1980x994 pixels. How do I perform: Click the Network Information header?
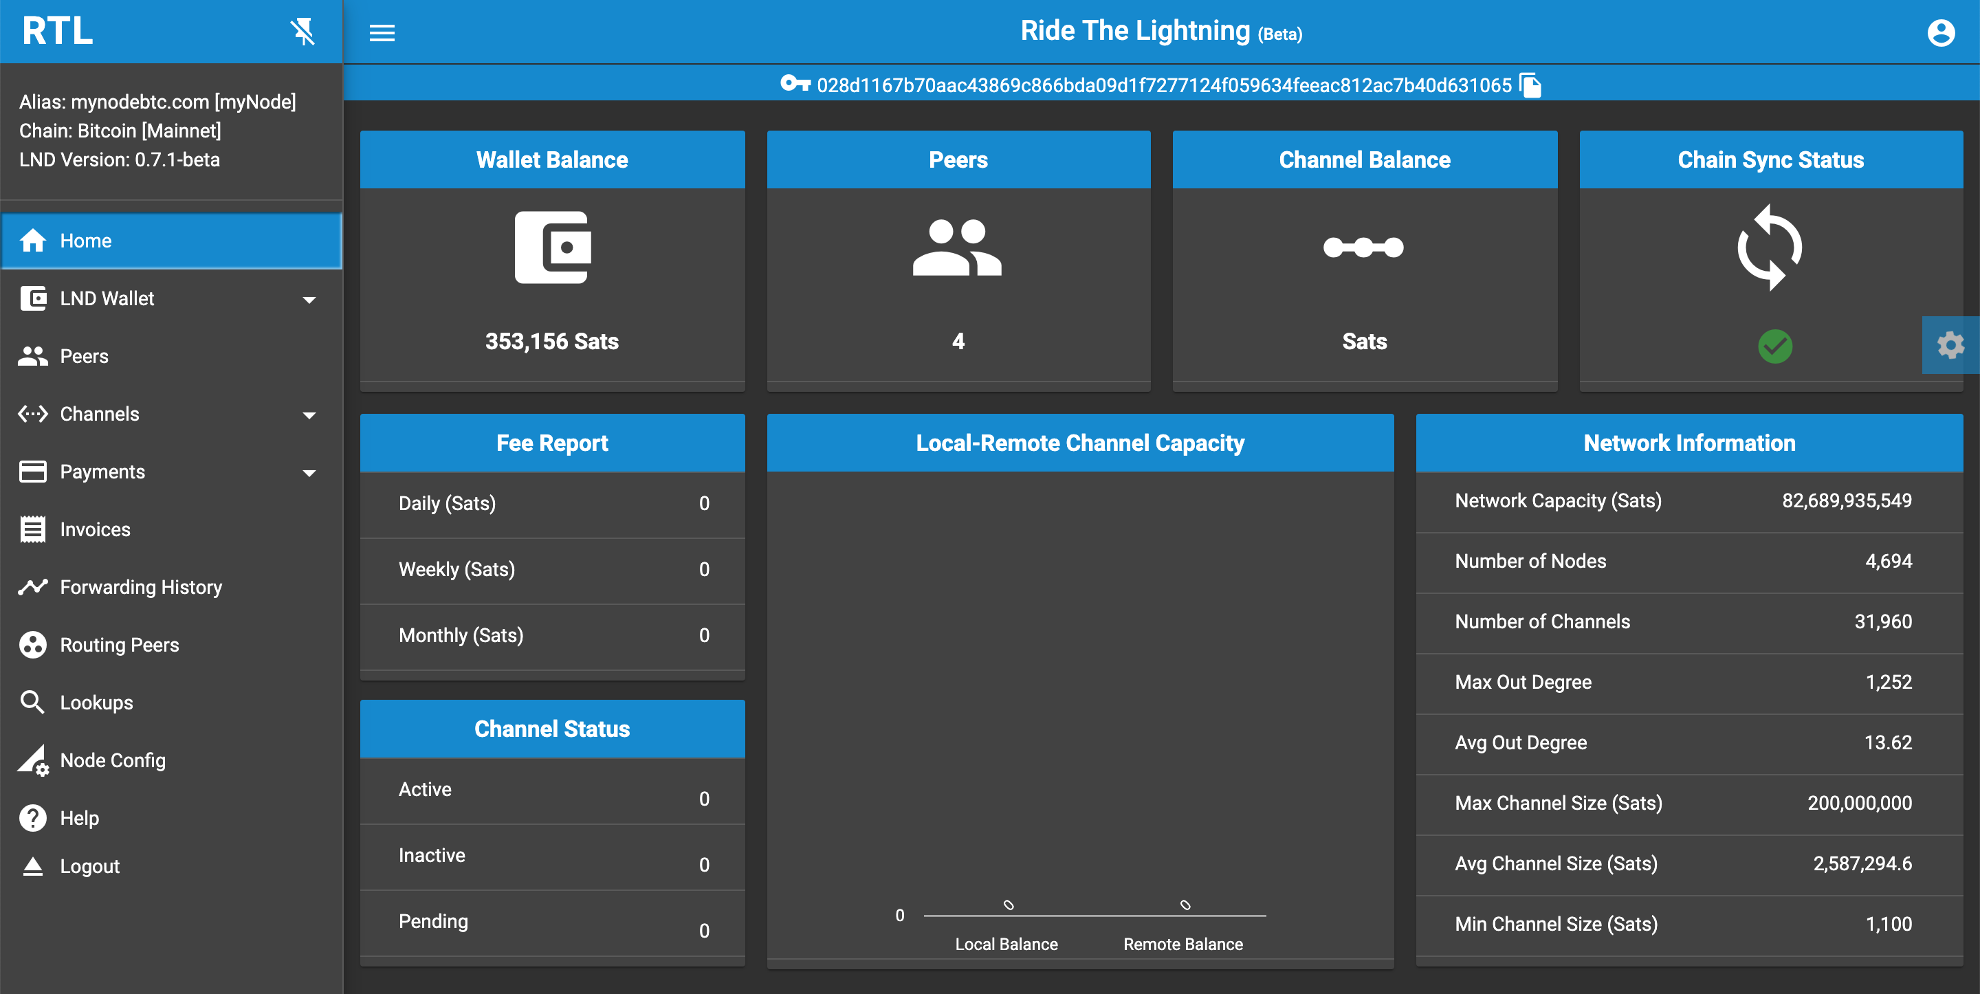(x=1688, y=443)
